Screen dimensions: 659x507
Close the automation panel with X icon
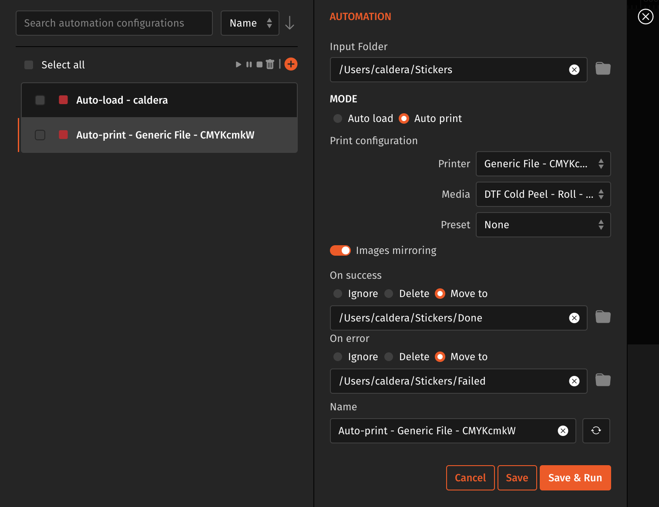646,17
